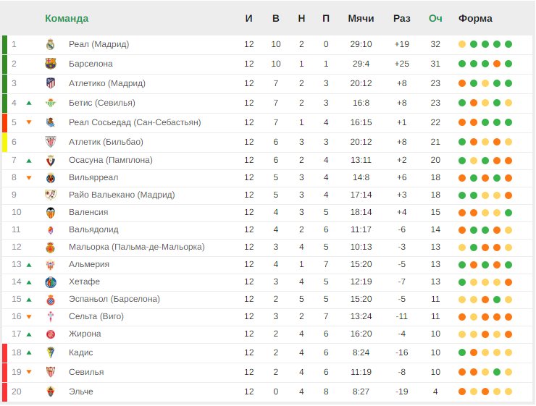Click the Valencia bat crest icon
The image size is (536, 406).
(x=51, y=213)
